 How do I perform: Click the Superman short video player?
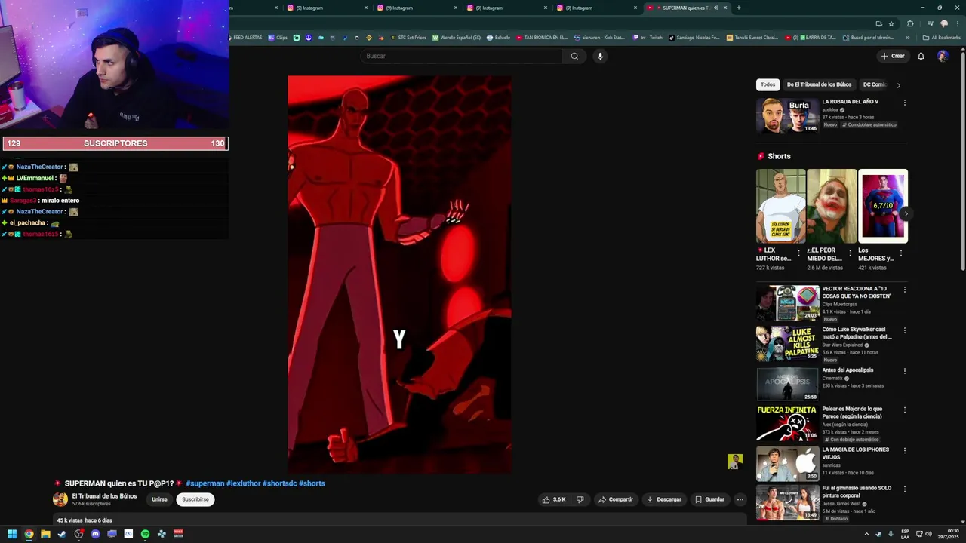[x=399, y=275]
